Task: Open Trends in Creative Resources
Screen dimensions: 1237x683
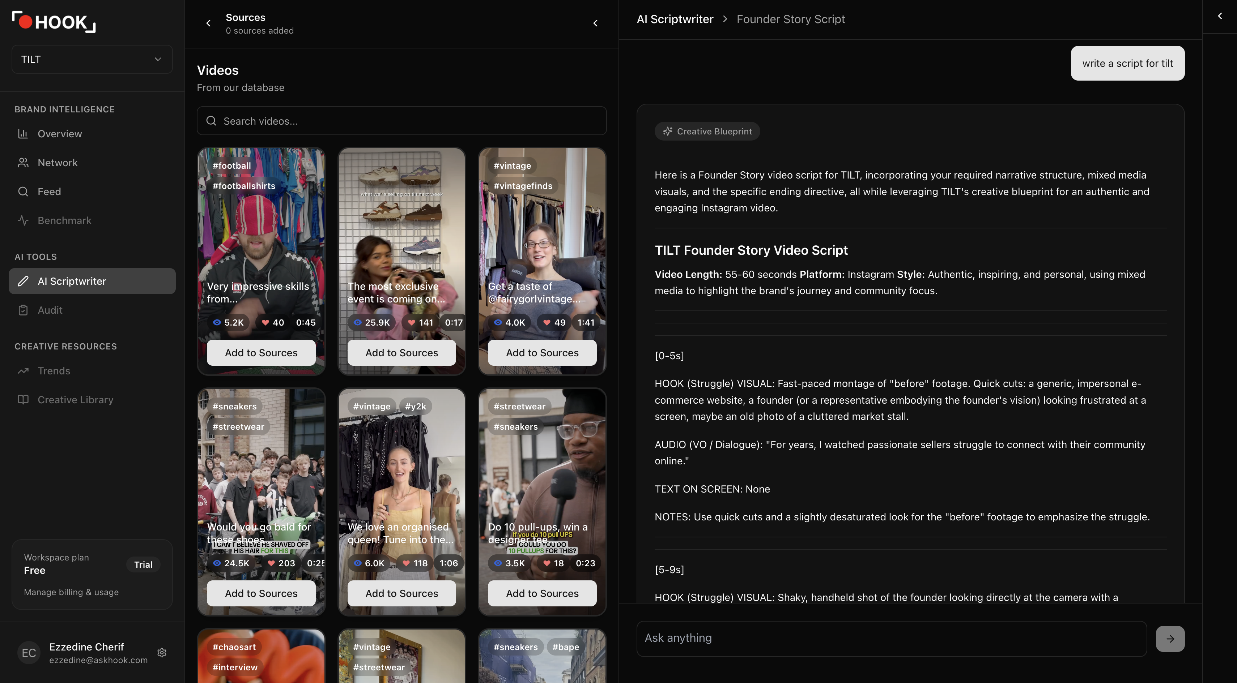Action: click(54, 371)
